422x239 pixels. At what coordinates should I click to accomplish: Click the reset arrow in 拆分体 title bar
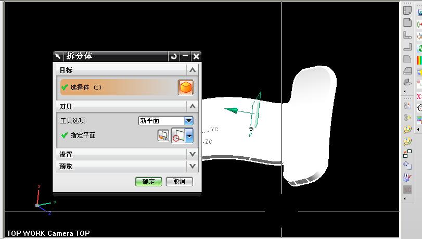click(174, 56)
